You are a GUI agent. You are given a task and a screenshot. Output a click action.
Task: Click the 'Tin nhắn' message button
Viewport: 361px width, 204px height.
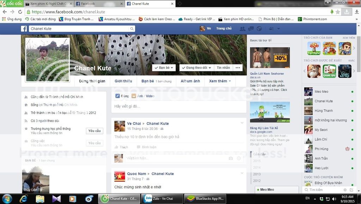point(223,68)
